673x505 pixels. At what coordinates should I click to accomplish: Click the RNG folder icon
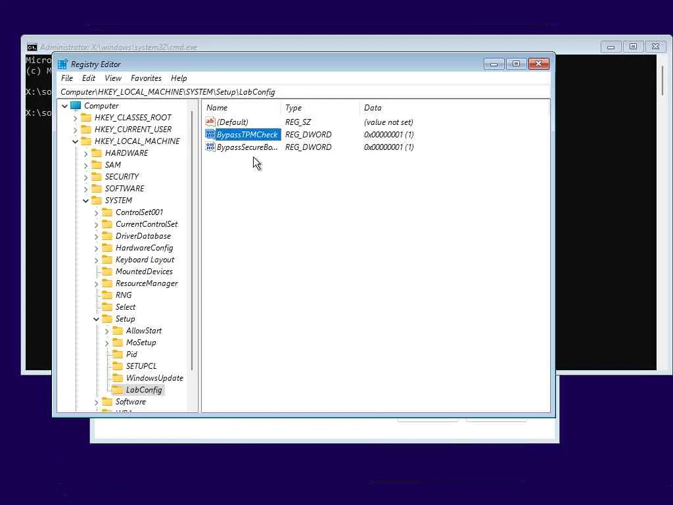tap(107, 295)
